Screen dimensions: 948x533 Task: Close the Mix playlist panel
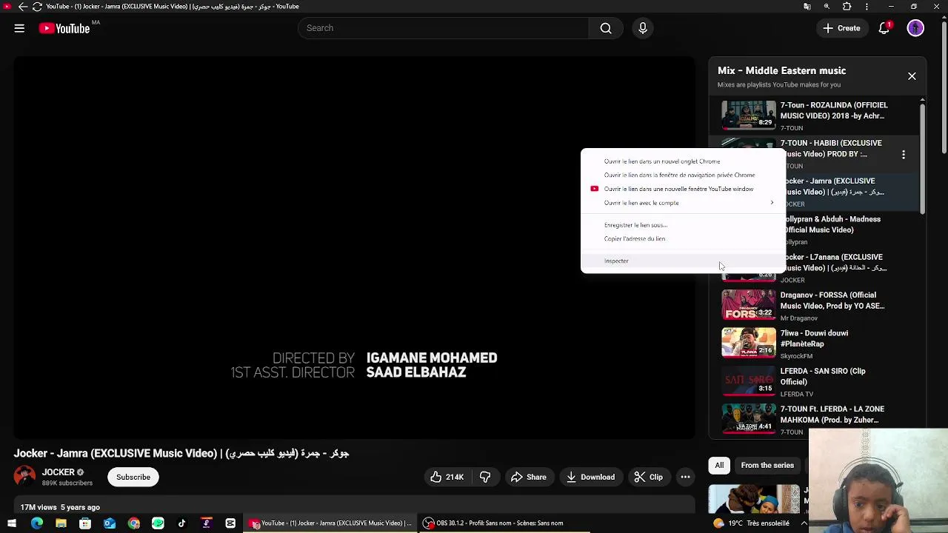(x=912, y=76)
